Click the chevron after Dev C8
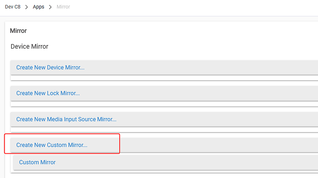 pos(27,7)
